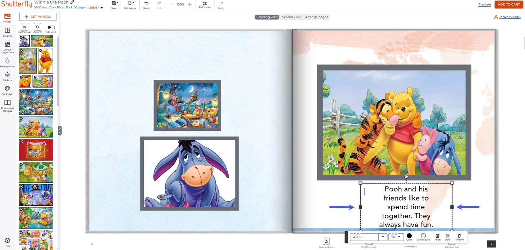Switch to Arrange pages view
This screenshot has width=525, height=250.
(x=316, y=17)
